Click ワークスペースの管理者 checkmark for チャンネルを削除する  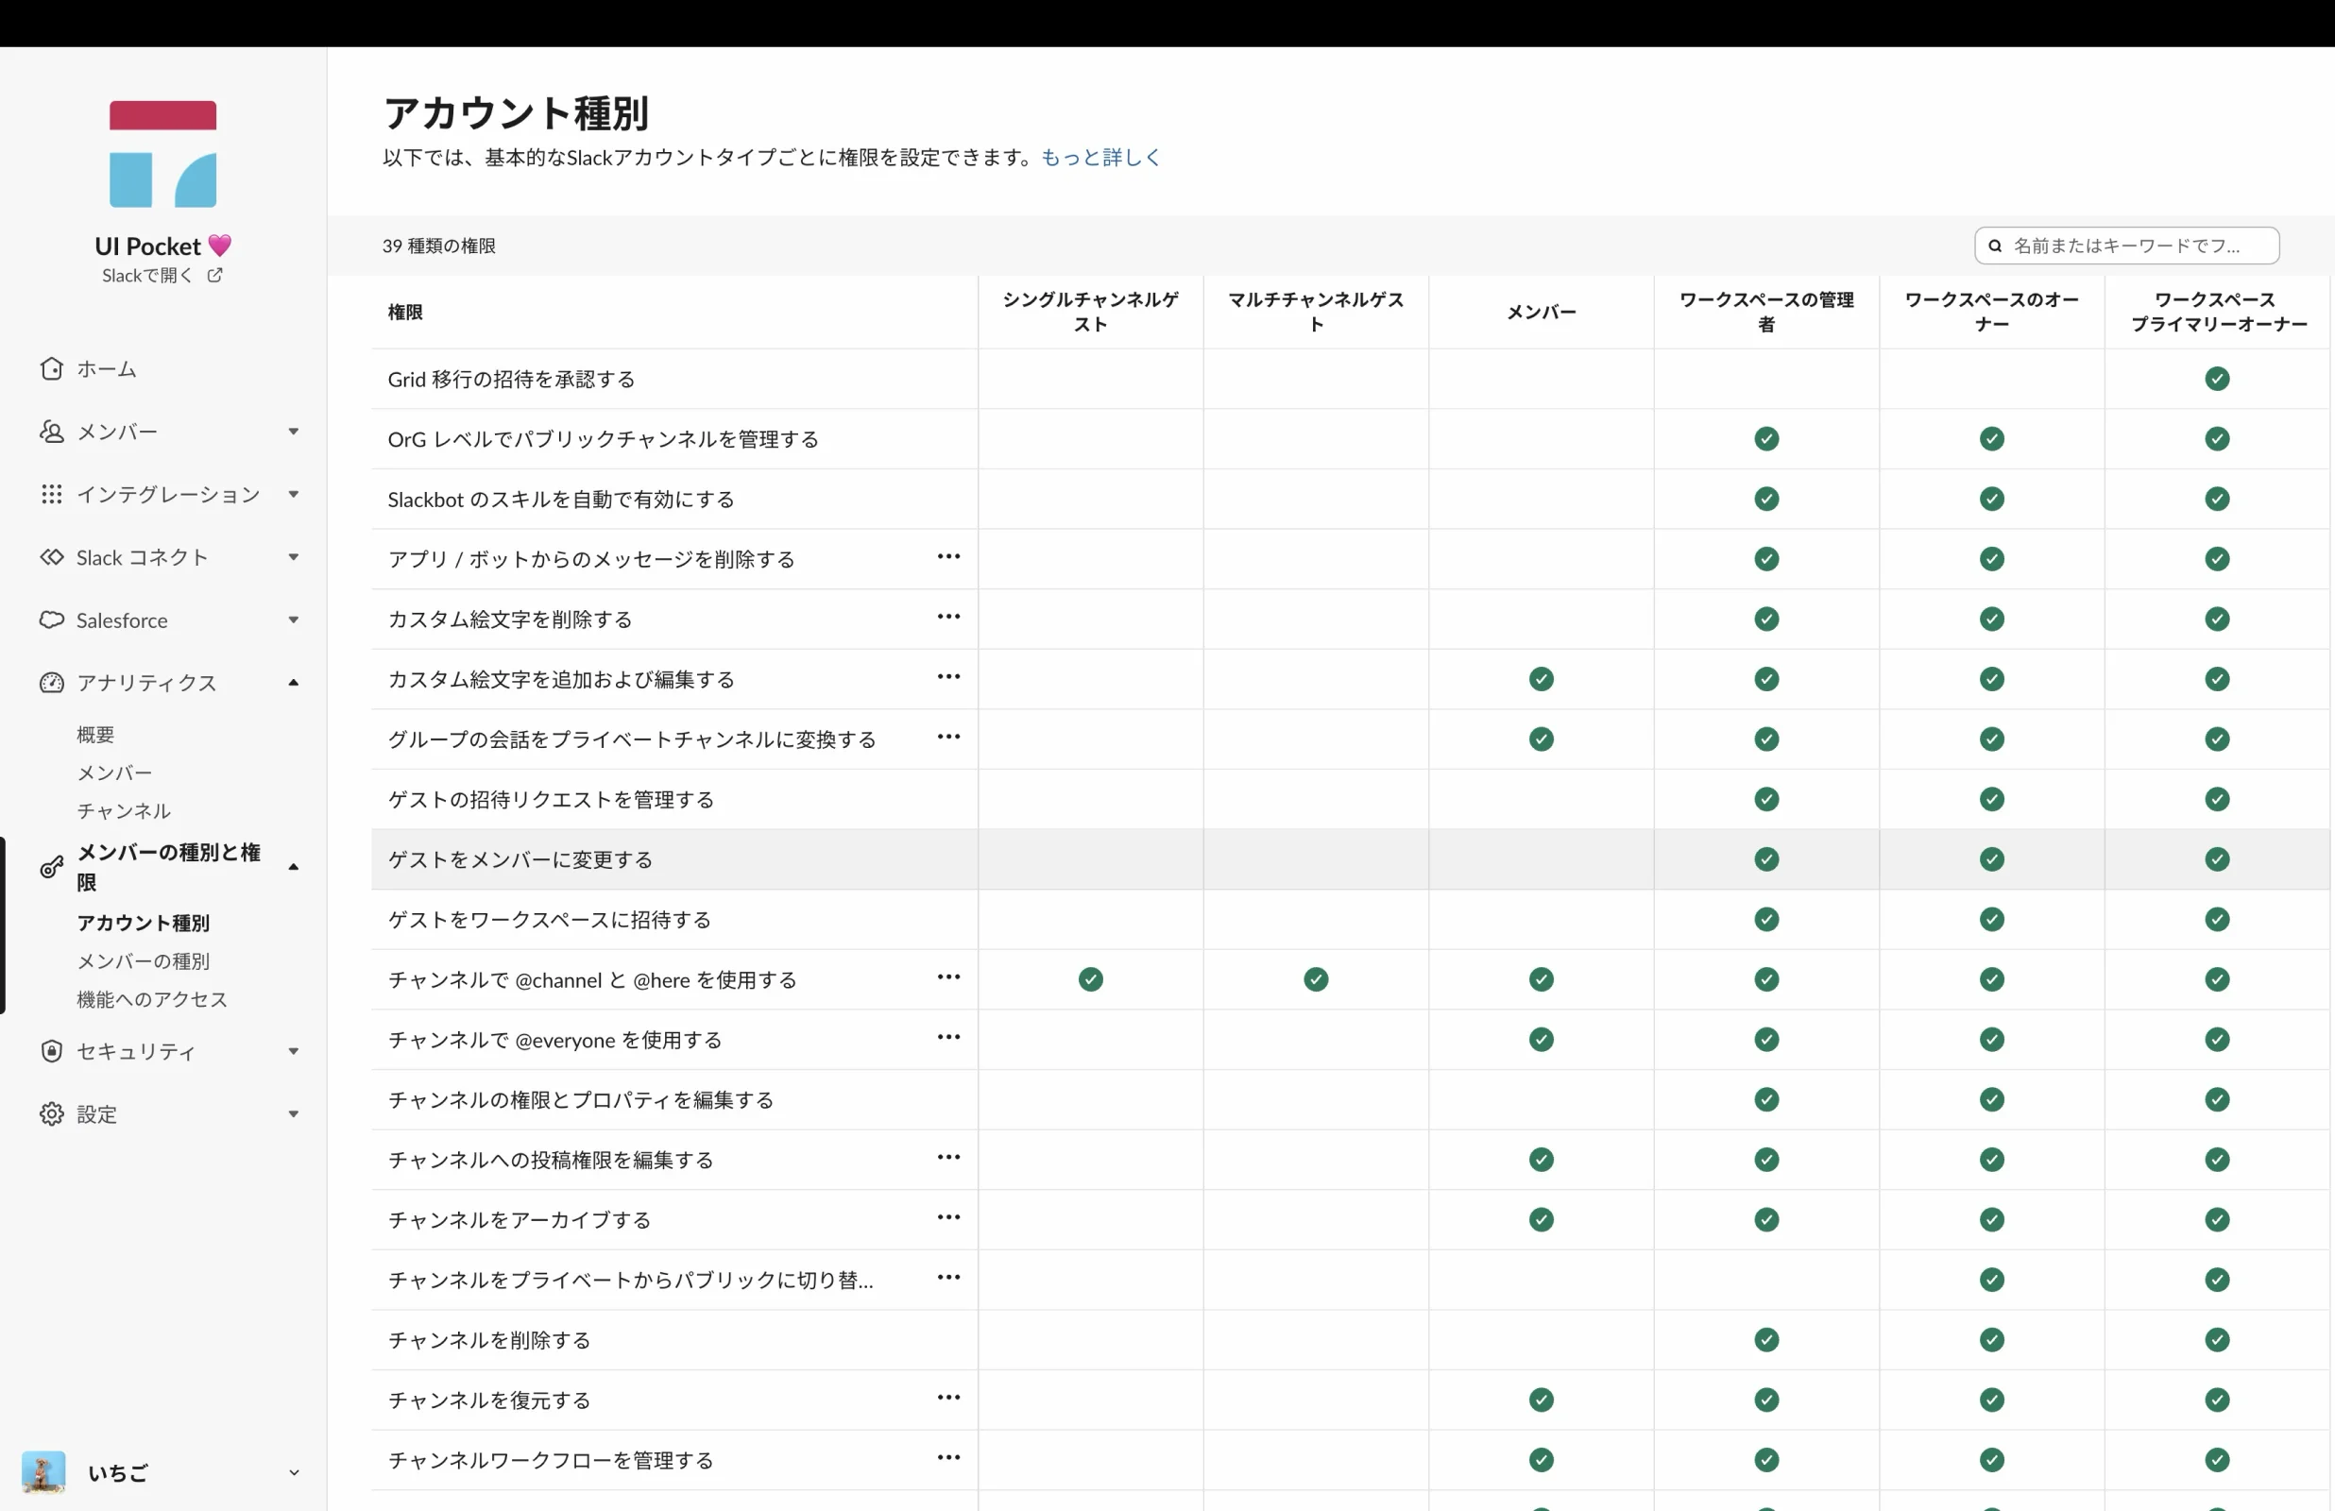(1767, 1340)
